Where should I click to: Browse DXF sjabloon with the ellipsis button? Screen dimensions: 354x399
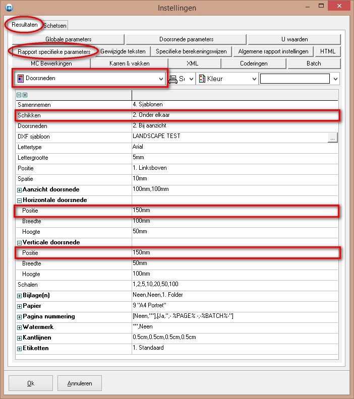tap(332, 138)
